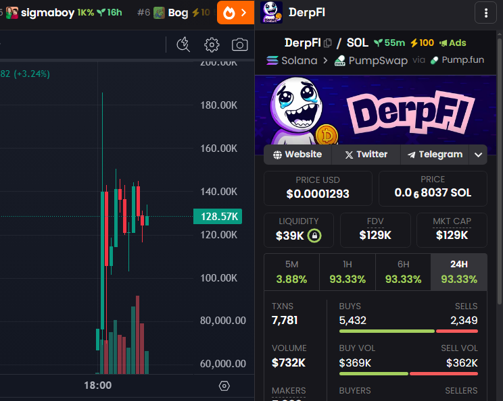This screenshot has height=401, width=503.
Task: Click the LIQUIDITY $39K value
Action: point(289,236)
